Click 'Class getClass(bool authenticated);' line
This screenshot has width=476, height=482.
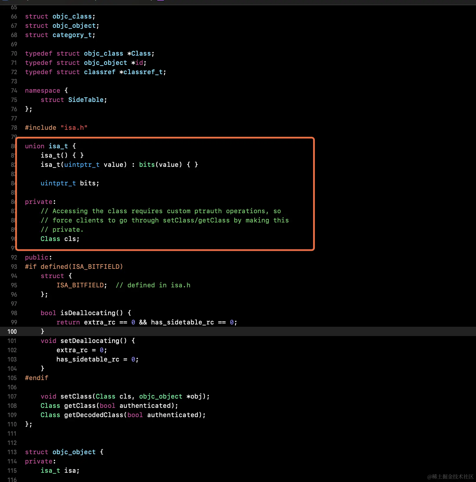(109, 406)
